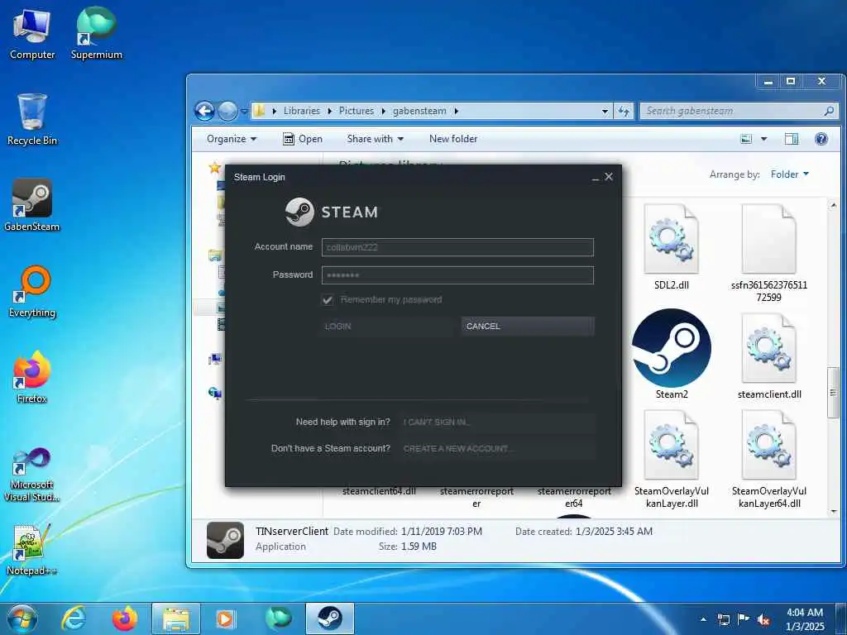847x635 pixels.
Task: Click the Change your view button
Action: coord(746,139)
